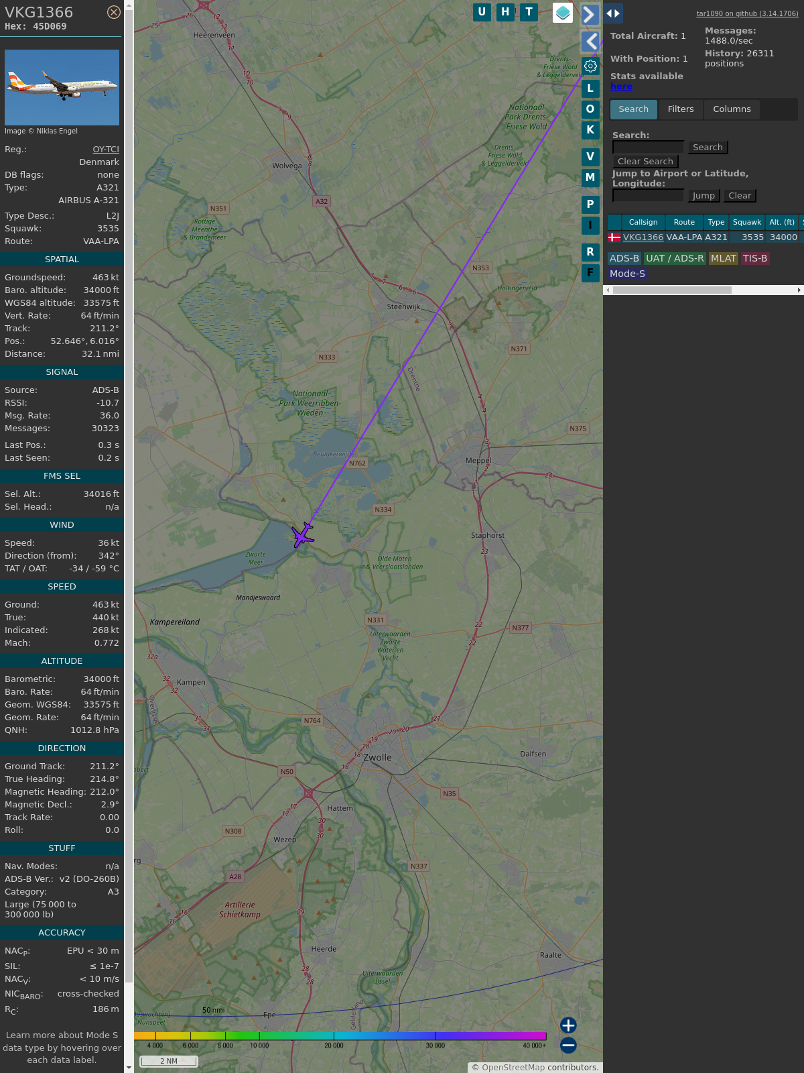
Task: Close the VKG1366 aircraft info panel
Action: 114,12
